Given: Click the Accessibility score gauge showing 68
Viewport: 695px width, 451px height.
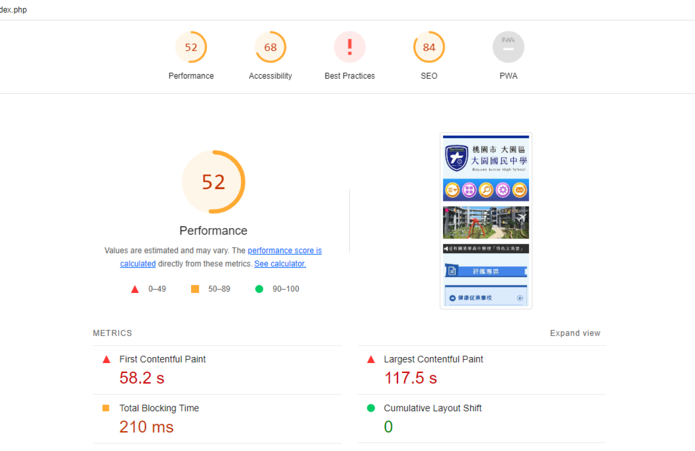Looking at the screenshot, I should click(271, 47).
